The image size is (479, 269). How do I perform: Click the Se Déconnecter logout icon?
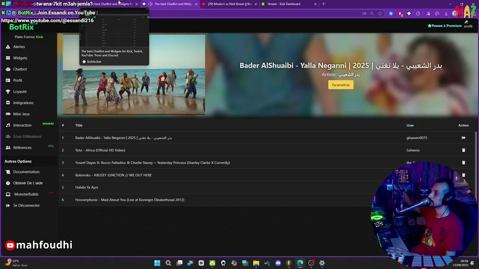8,205
